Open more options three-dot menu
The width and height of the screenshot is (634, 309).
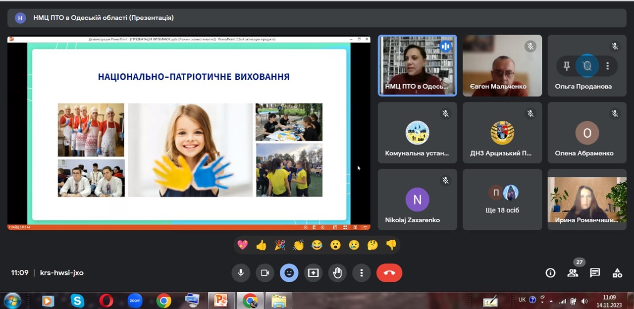click(x=362, y=273)
